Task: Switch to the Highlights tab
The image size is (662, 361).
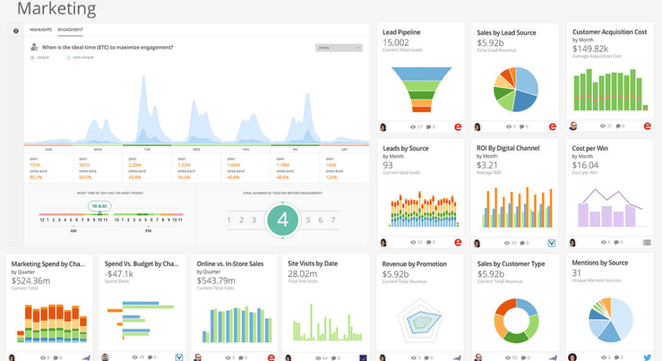Action: point(41,30)
